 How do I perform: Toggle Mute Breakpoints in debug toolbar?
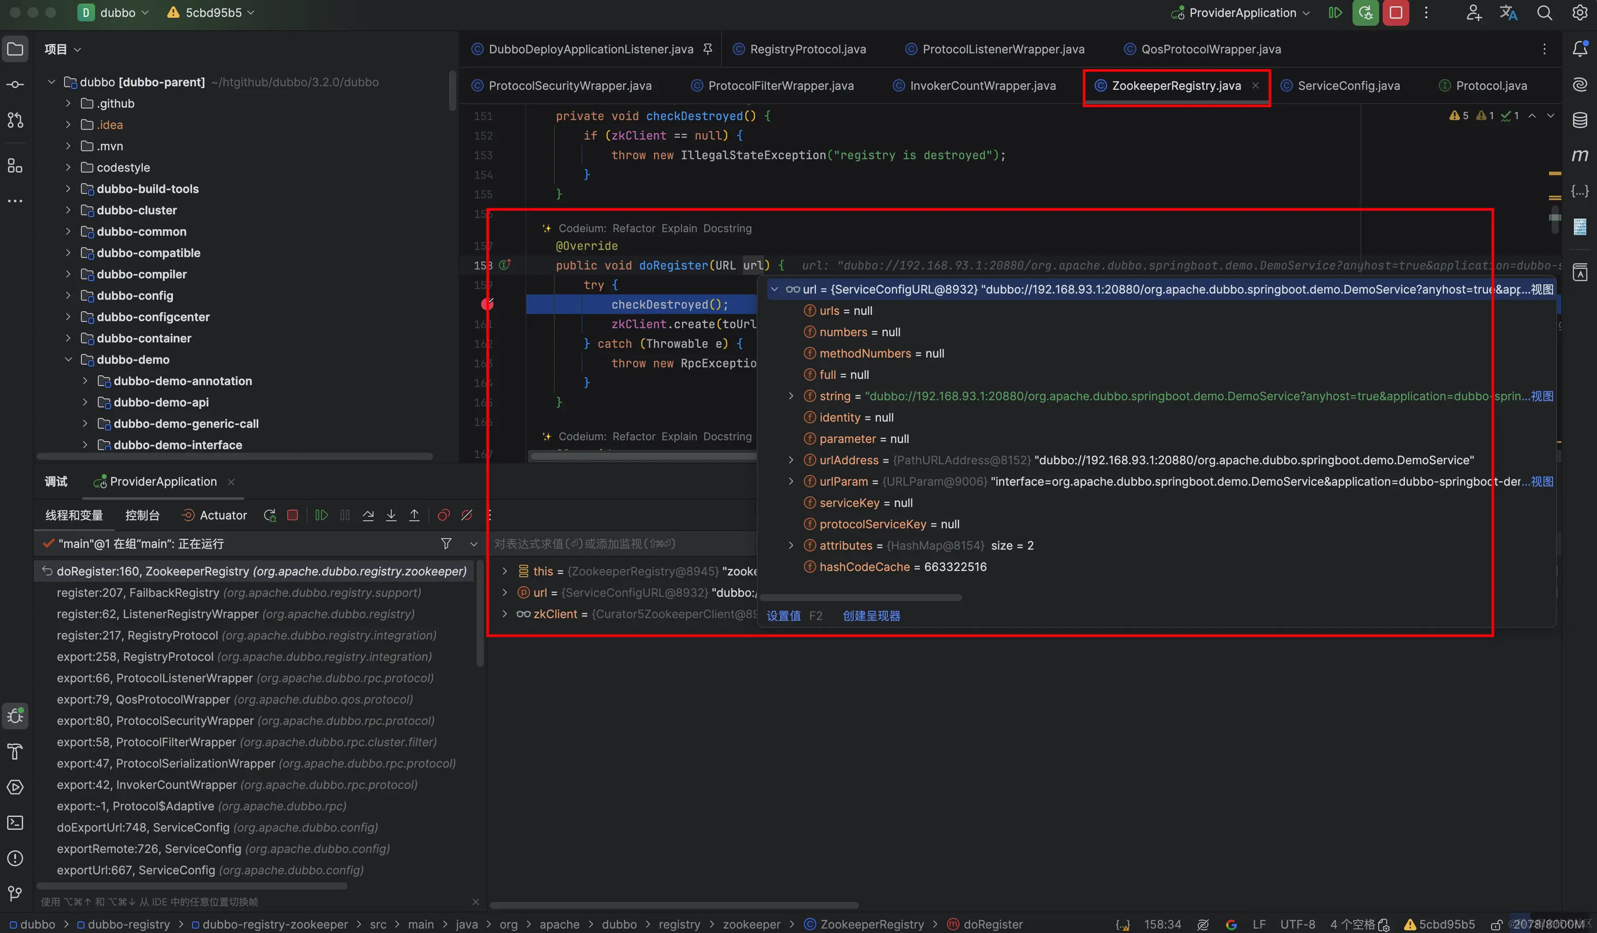466,515
